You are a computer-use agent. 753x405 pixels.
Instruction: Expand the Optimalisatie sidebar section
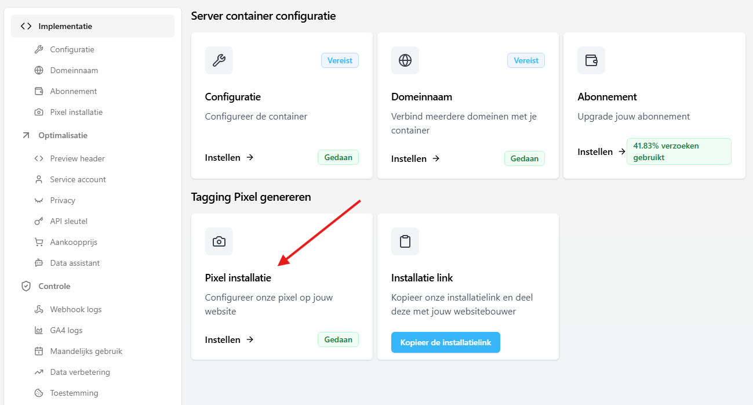[x=63, y=135]
